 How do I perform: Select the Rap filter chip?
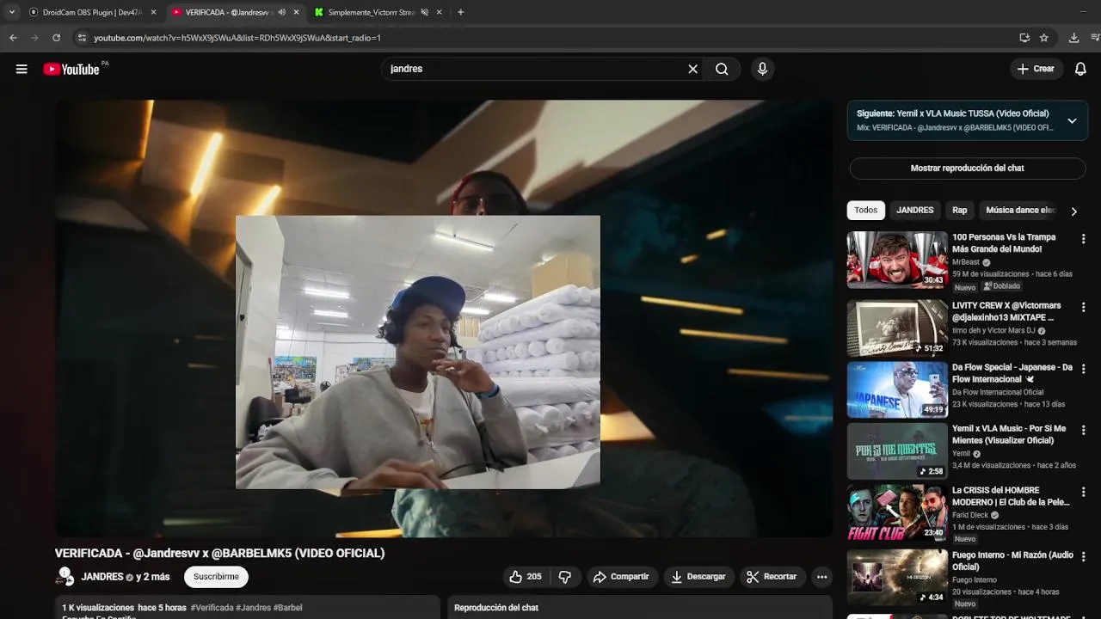960,211
